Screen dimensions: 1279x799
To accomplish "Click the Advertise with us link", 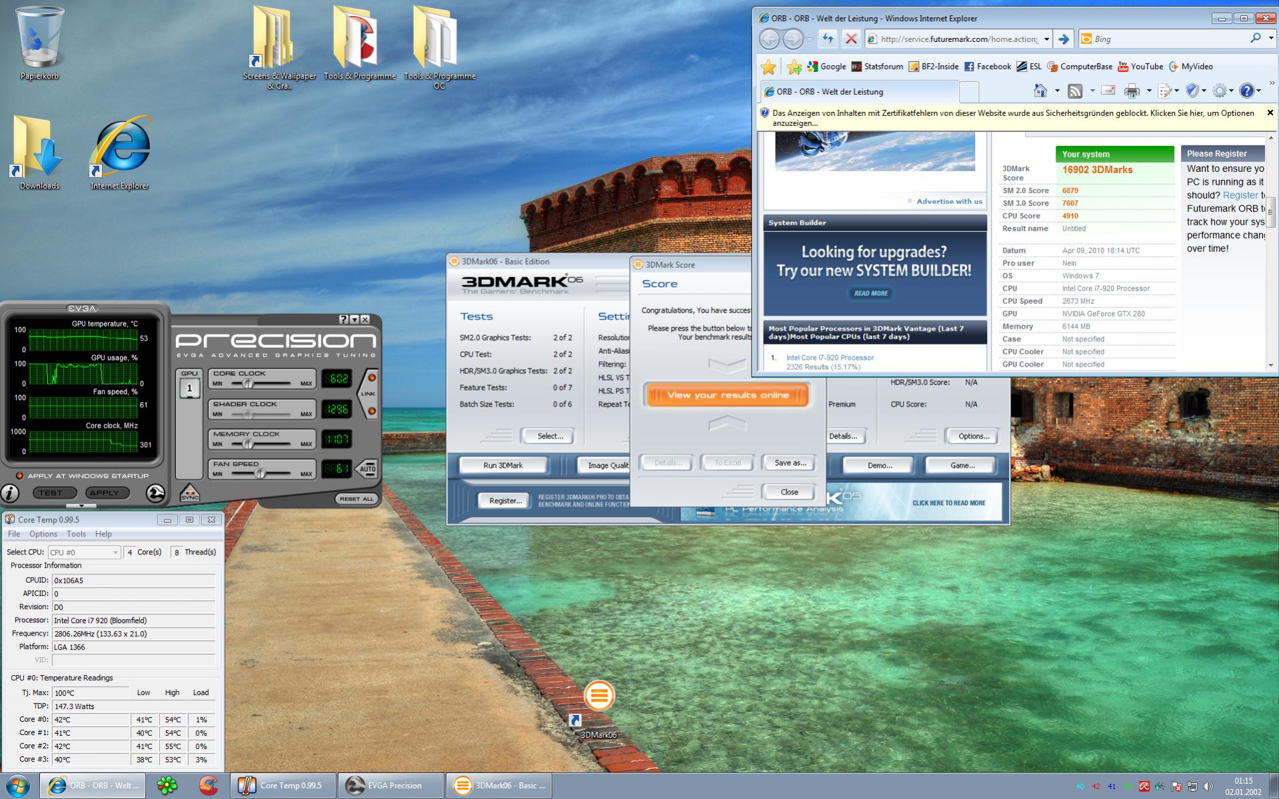I will pos(949,201).
